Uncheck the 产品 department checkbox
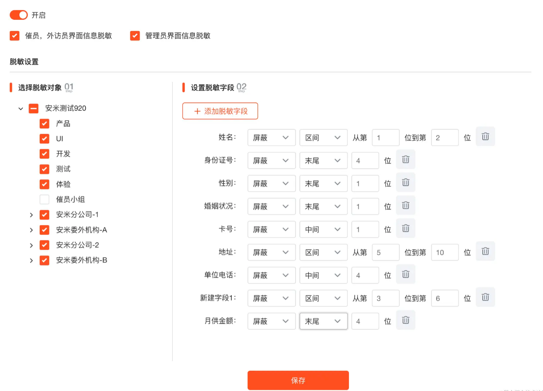Screen dimensions: 543x391 coord(45,123)
